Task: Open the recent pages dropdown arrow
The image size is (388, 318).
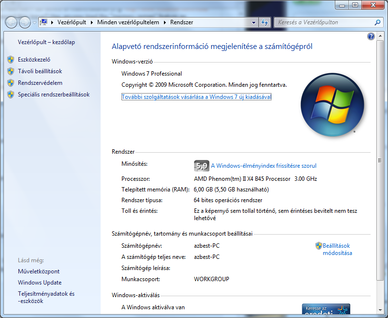Action: [34, 23]
